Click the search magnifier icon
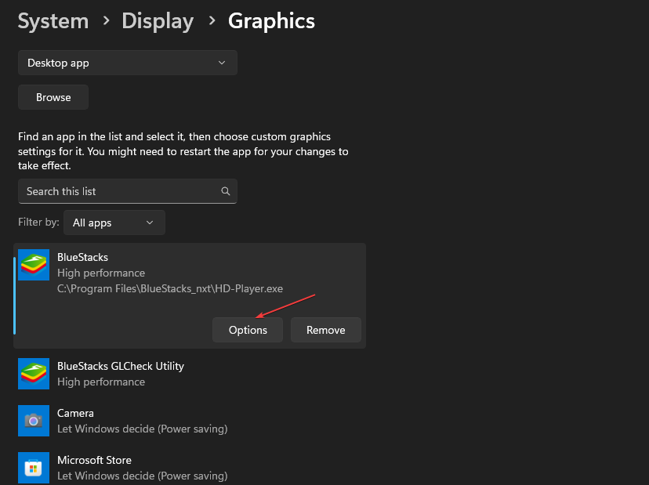 click(225, 190)
